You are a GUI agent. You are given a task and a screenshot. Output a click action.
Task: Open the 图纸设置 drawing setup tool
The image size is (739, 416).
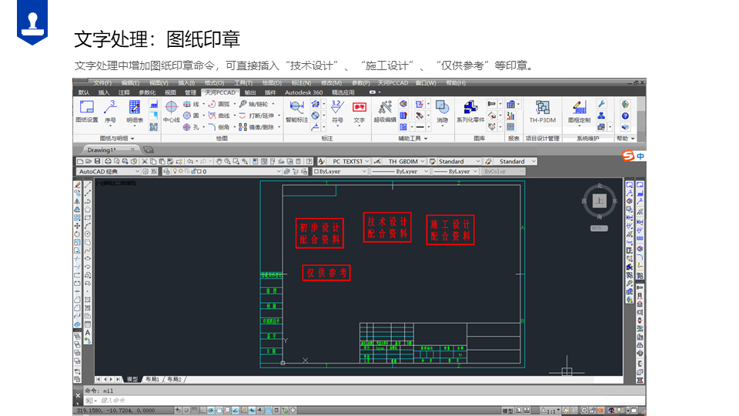(x=87, y=111)
